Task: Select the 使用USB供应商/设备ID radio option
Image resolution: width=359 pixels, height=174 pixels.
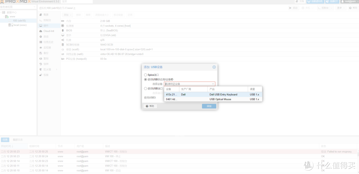Action: (x=145, y=80)
